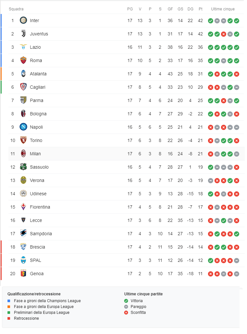Click the Napoli badge icon

tap(23, 127)
